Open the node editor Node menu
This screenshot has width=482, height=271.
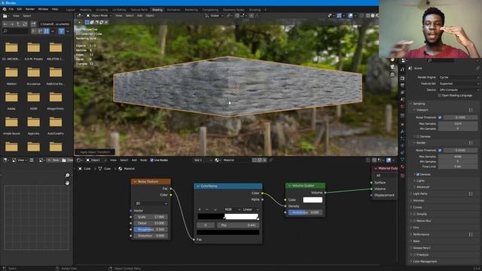point(144,160)
